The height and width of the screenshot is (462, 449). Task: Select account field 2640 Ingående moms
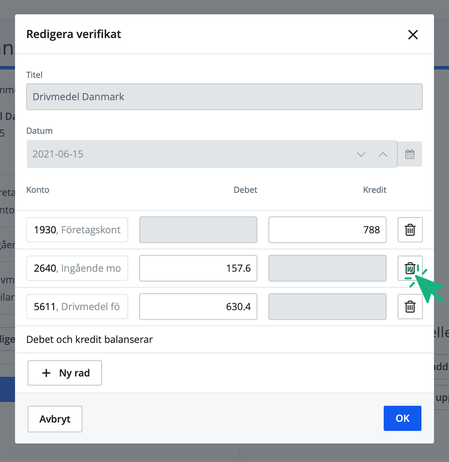click(77, 268)
